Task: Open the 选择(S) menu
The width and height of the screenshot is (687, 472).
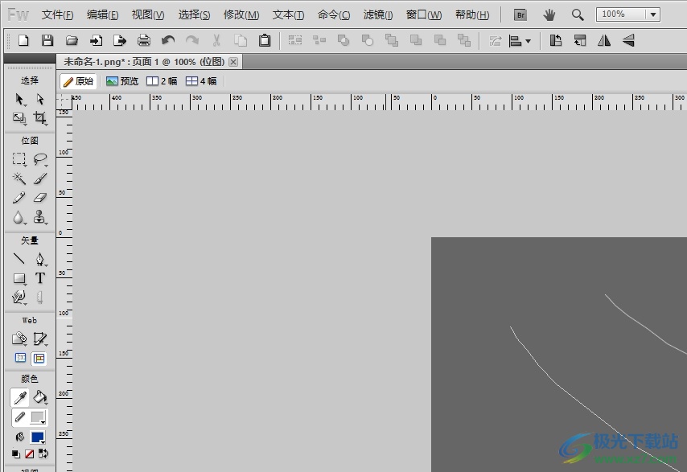Action: (194, 15)
